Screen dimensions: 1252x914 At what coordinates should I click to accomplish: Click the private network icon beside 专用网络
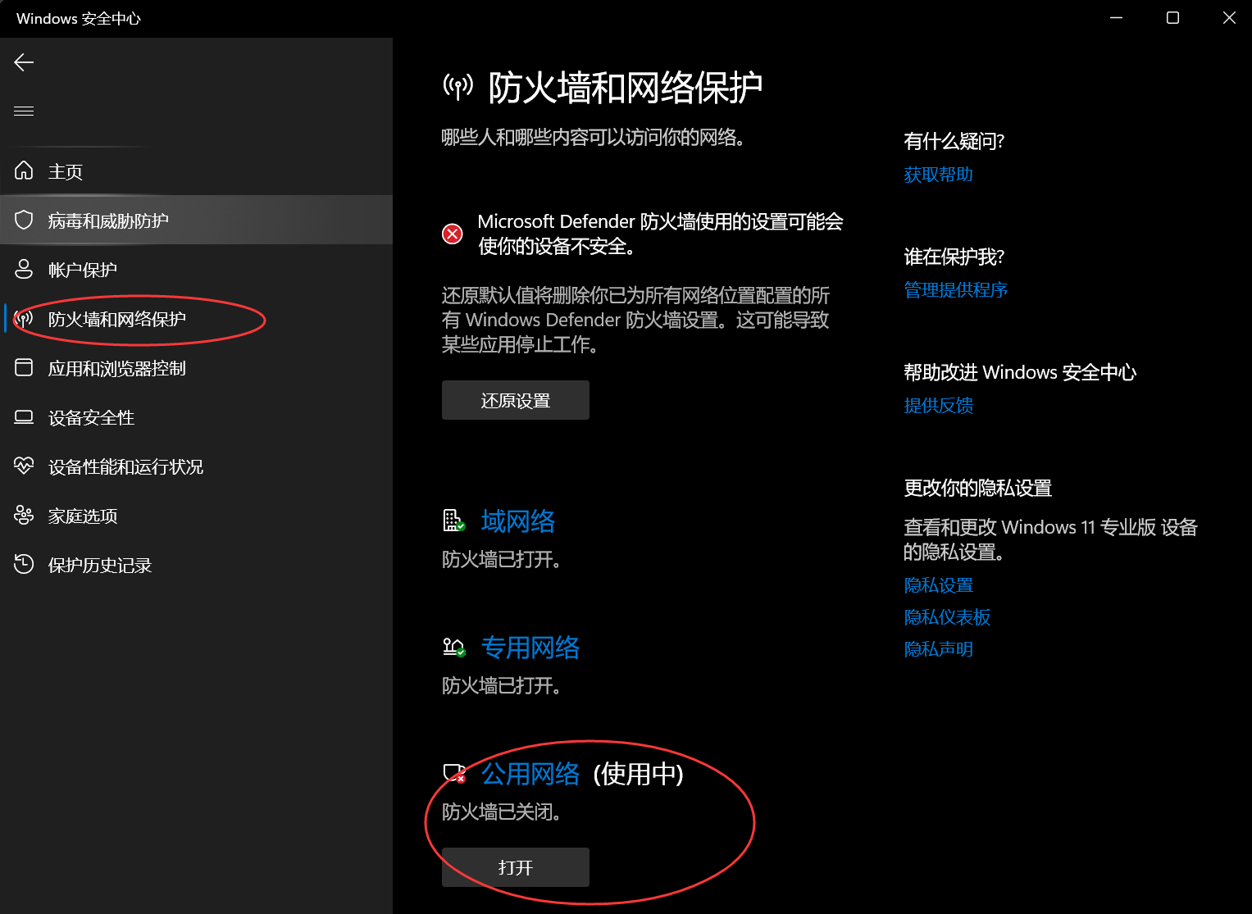coord(454,647)
